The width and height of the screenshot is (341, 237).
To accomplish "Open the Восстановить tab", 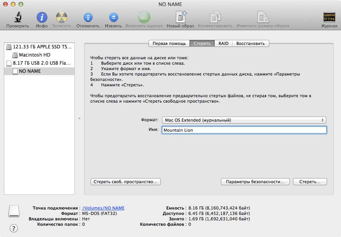I will (x=250, y=43).
